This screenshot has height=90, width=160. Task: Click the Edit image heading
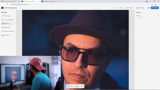(4, 12)
